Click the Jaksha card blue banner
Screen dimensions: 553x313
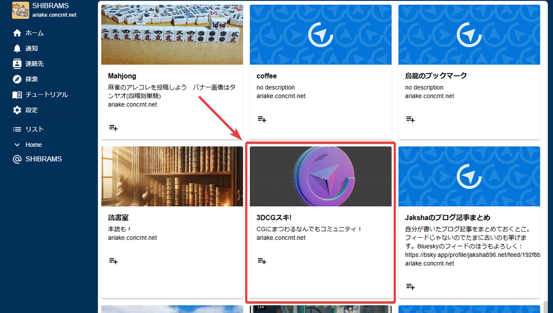[x=469, y=176]
